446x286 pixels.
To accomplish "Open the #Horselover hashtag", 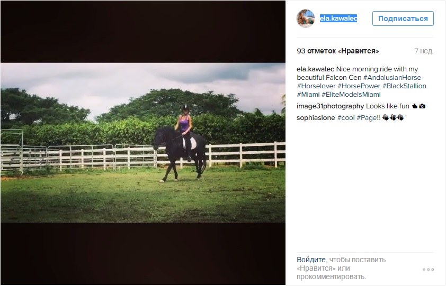I will pyautogui.click(x=316, y=86).
